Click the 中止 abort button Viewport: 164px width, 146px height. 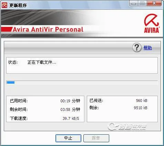[68, 138]
